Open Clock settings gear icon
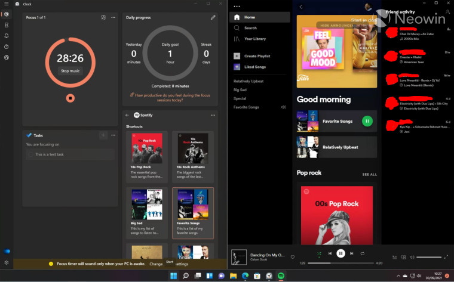 pos(7,263)
